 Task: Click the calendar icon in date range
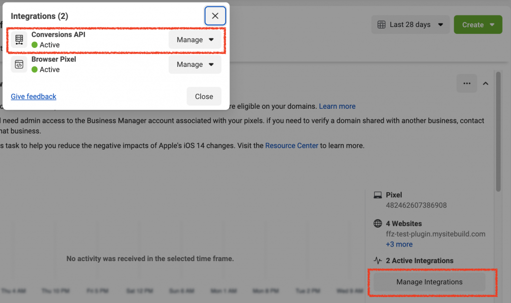tap(381, 24)
